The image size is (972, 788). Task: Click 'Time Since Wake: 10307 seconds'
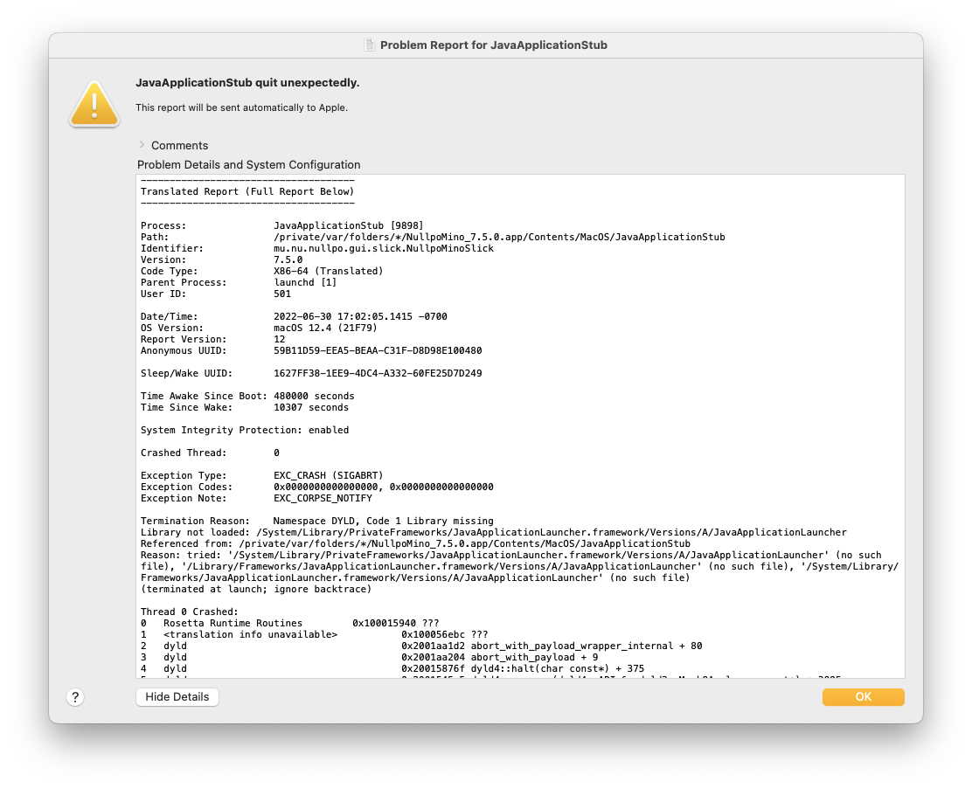pos(244,407)
